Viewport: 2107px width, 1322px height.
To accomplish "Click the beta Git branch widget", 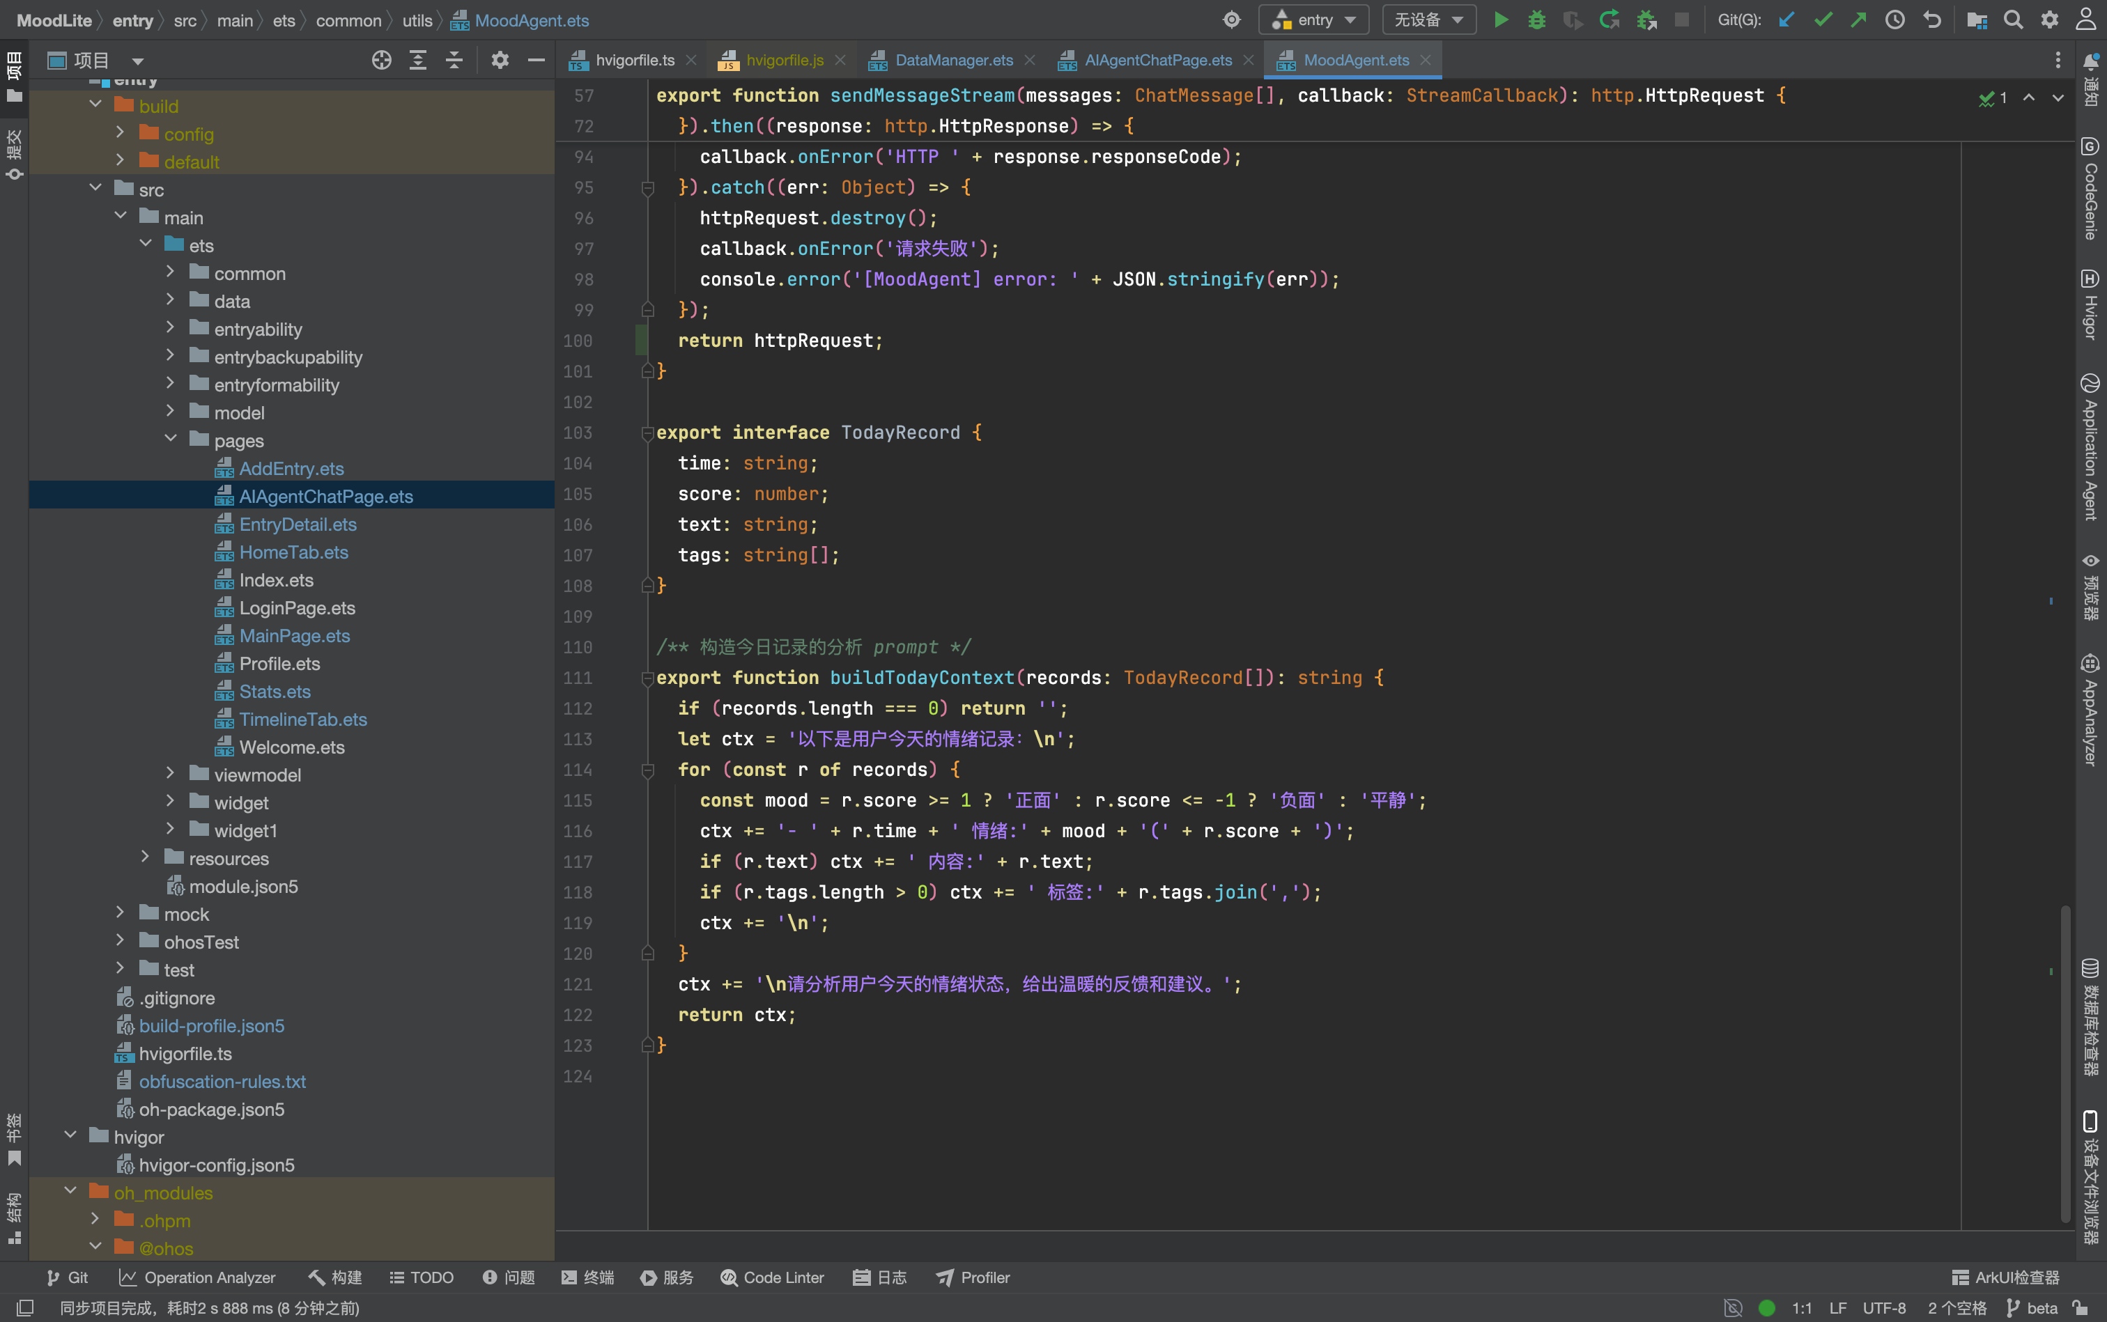I will pos(2032,1308).
